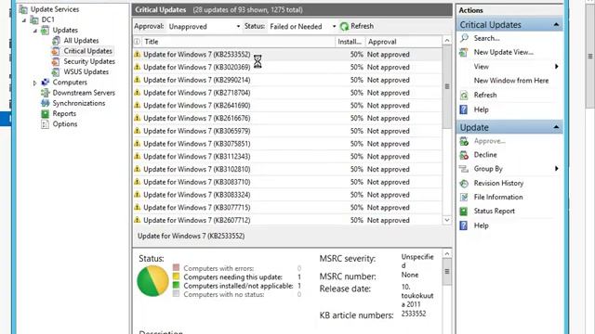Open the Reports icon in tree
The height and width of the screenshot is (334, 595).
pyautogui.click(x=46, y=113)
